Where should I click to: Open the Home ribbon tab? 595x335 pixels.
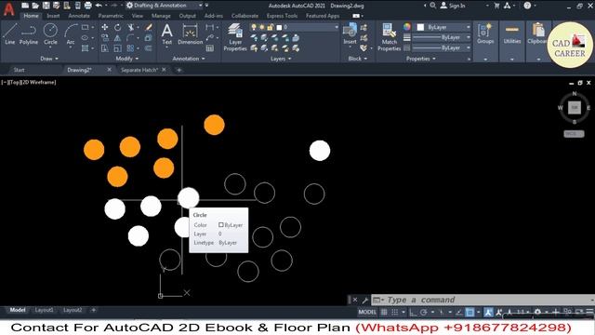pos(31,16)
